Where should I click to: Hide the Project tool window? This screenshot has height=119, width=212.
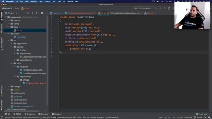[46, 13]
